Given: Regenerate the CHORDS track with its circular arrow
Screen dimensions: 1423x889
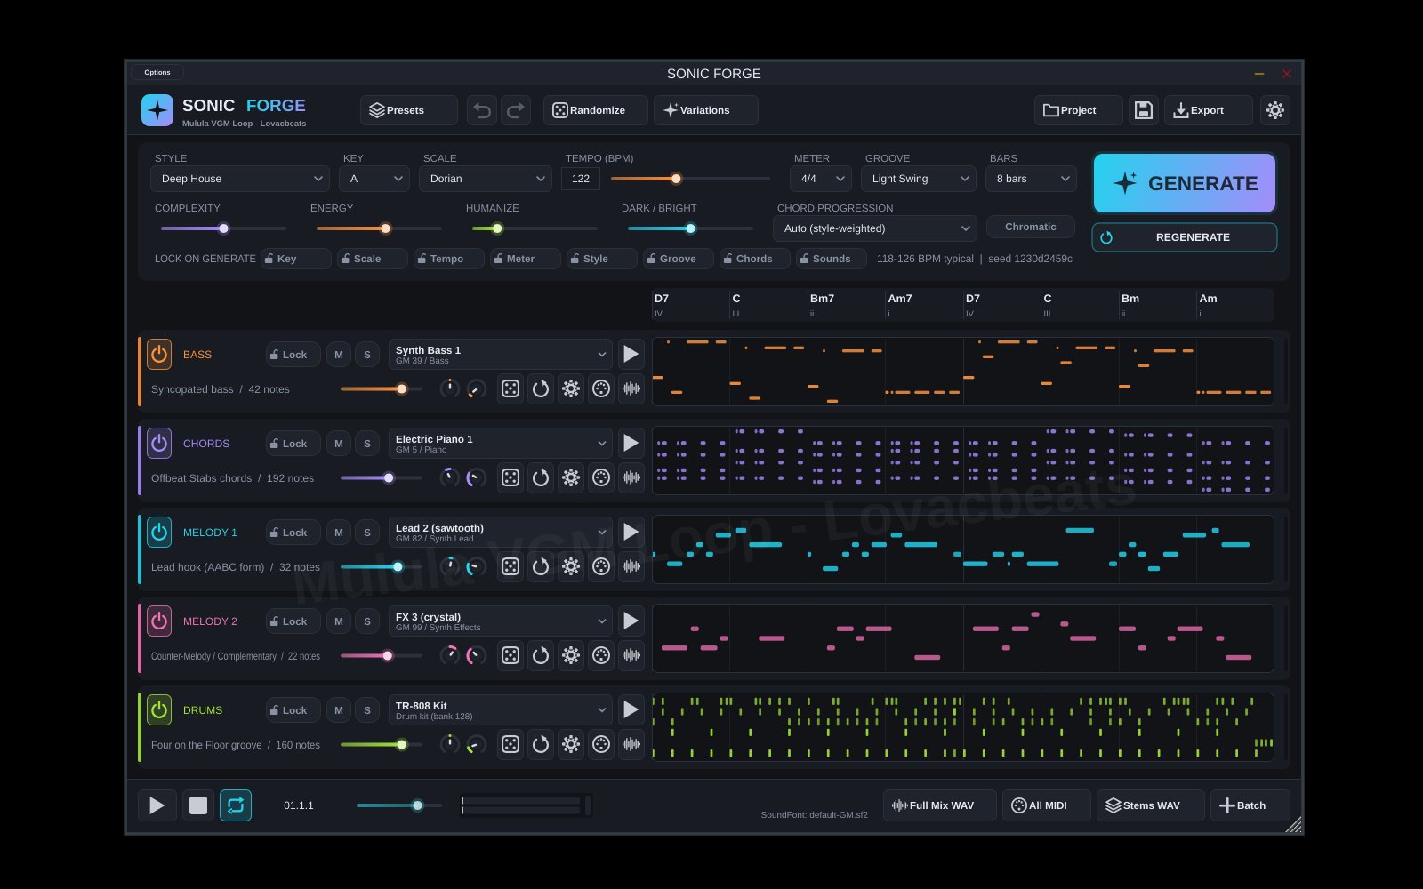Looking at the screenshot, I should [541, 477].
